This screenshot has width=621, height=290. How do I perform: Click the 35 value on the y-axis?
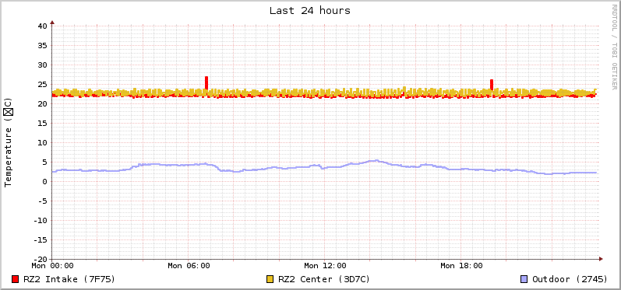pyautogui.click(x=43, y=45)
